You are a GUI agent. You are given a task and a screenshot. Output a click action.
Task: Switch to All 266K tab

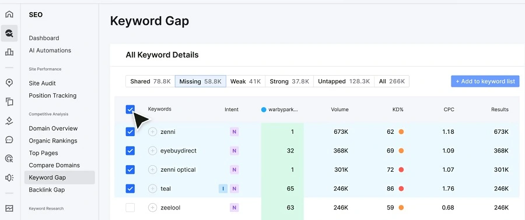pyautogui.click(x=392, y=81)
